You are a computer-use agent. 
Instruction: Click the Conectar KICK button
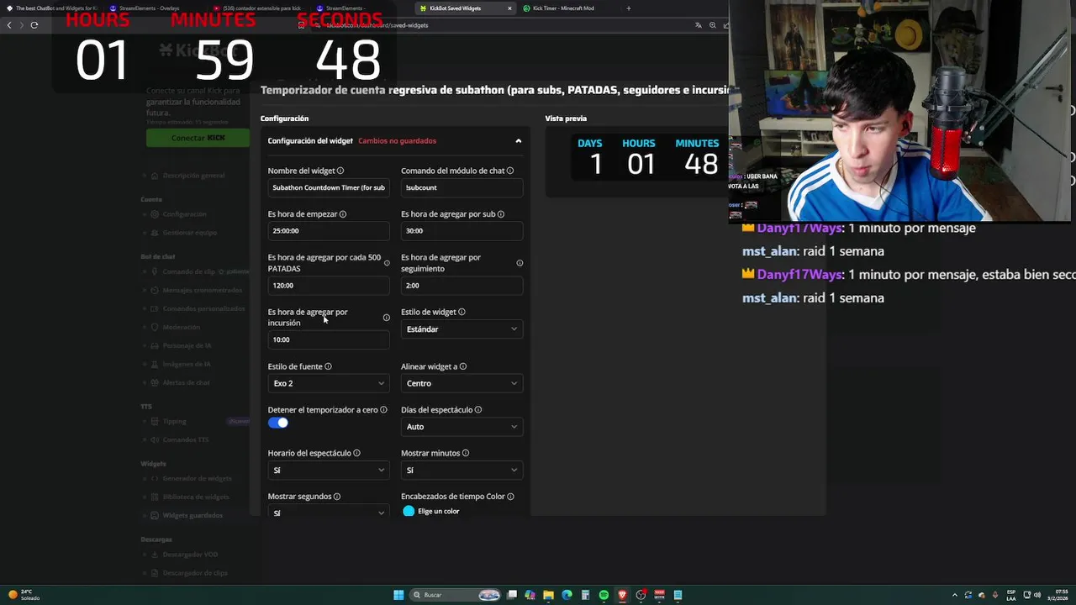click(198, 138)
